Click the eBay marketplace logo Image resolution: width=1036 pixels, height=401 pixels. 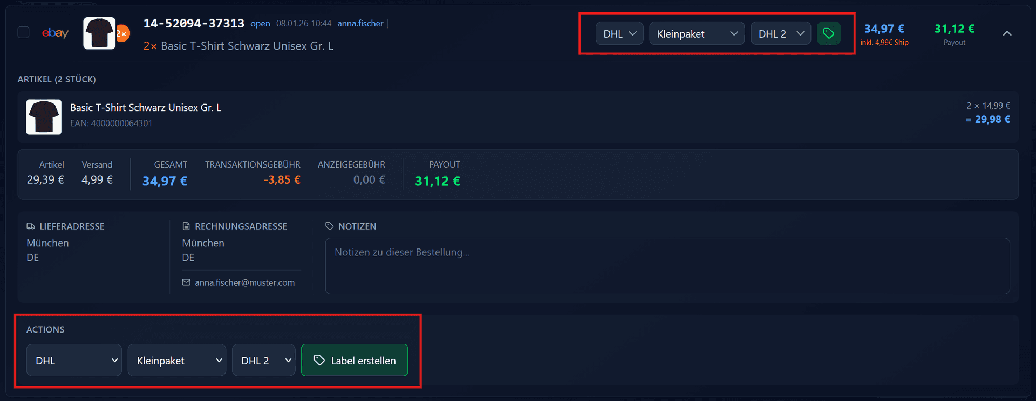[55, 33]
